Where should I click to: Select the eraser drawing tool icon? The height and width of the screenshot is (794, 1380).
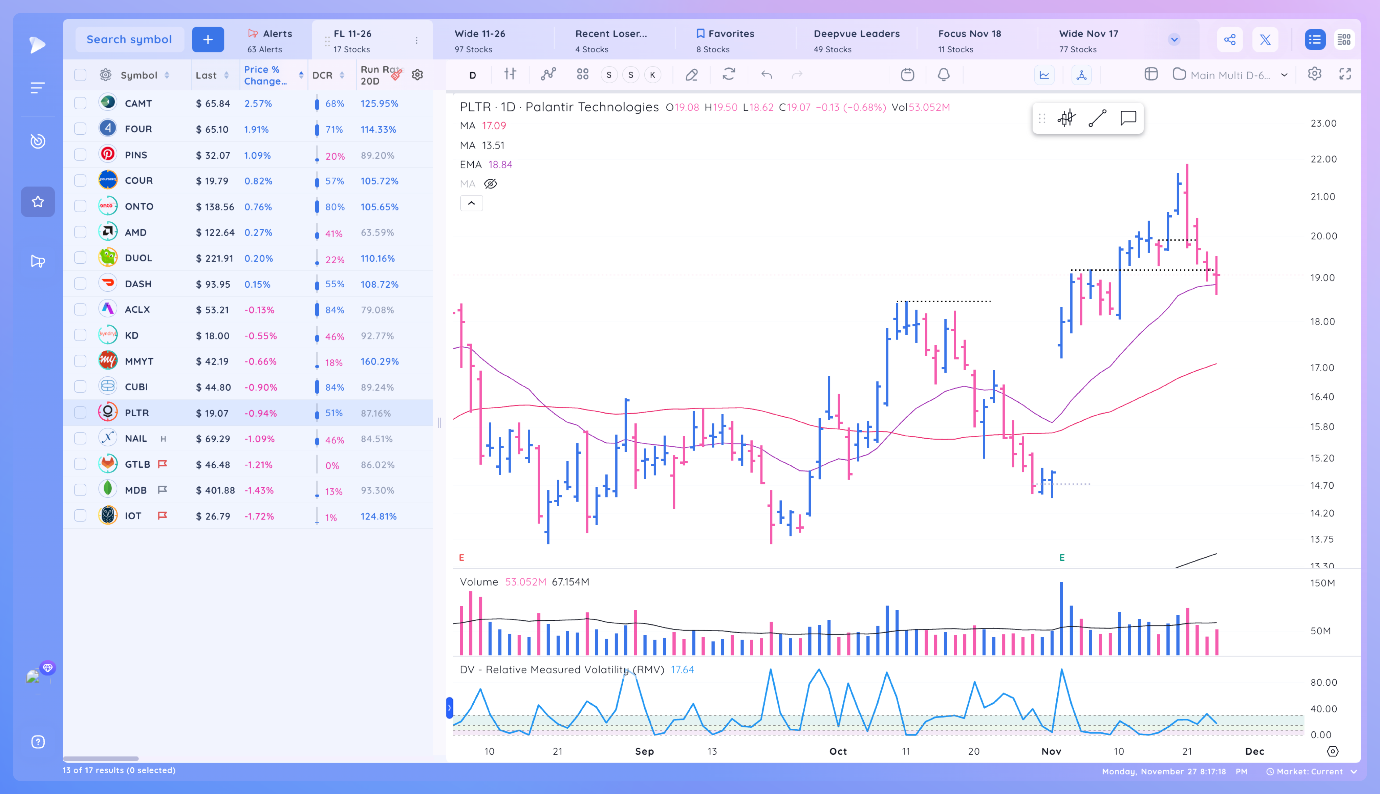pos(692,74)
